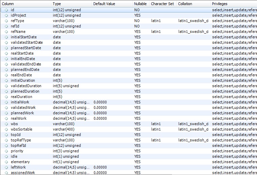Click the Character Set column header
Viewport: 257px width, 175px height.
(162, 4)
